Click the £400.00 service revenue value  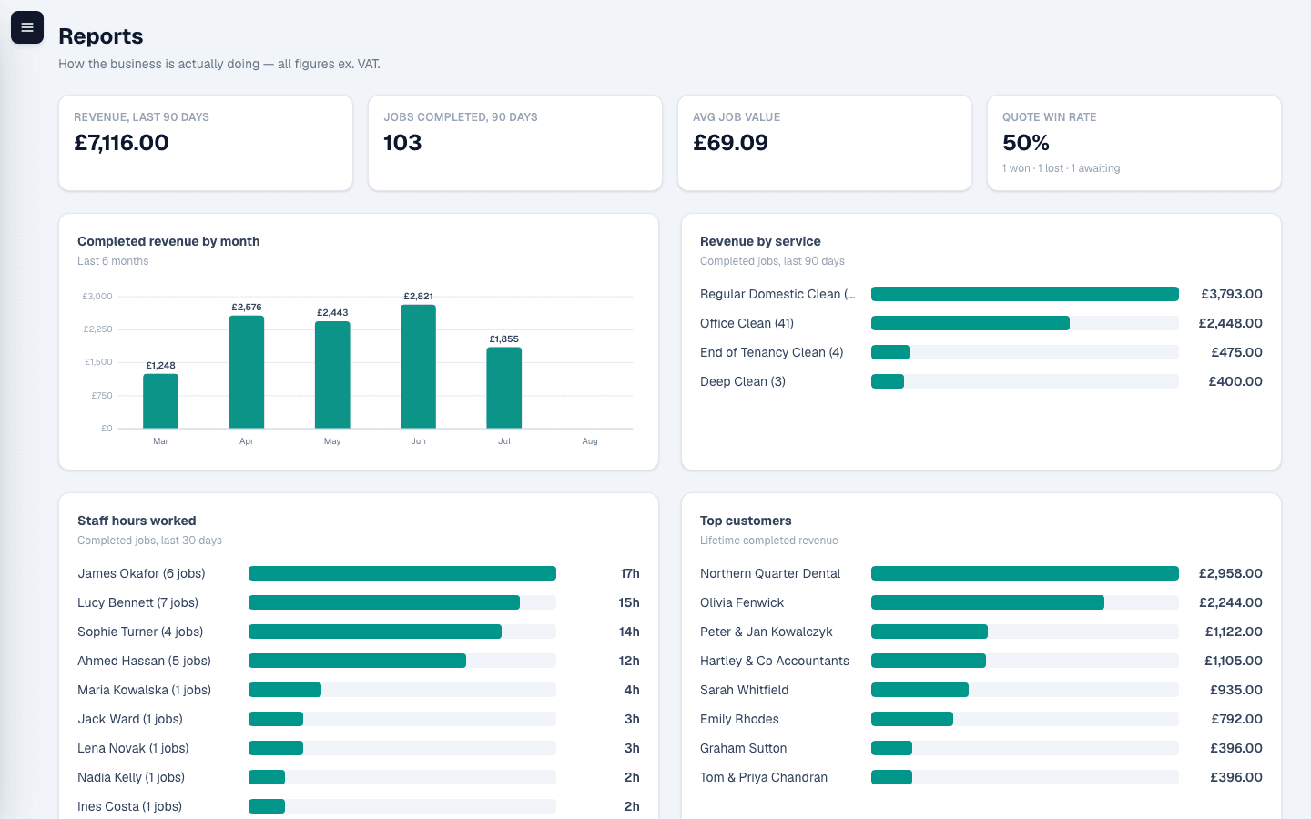coord(1235,381)
